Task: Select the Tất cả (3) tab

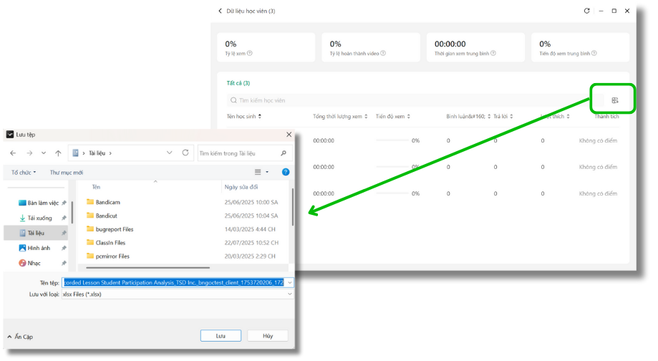Action: point(238,83)
